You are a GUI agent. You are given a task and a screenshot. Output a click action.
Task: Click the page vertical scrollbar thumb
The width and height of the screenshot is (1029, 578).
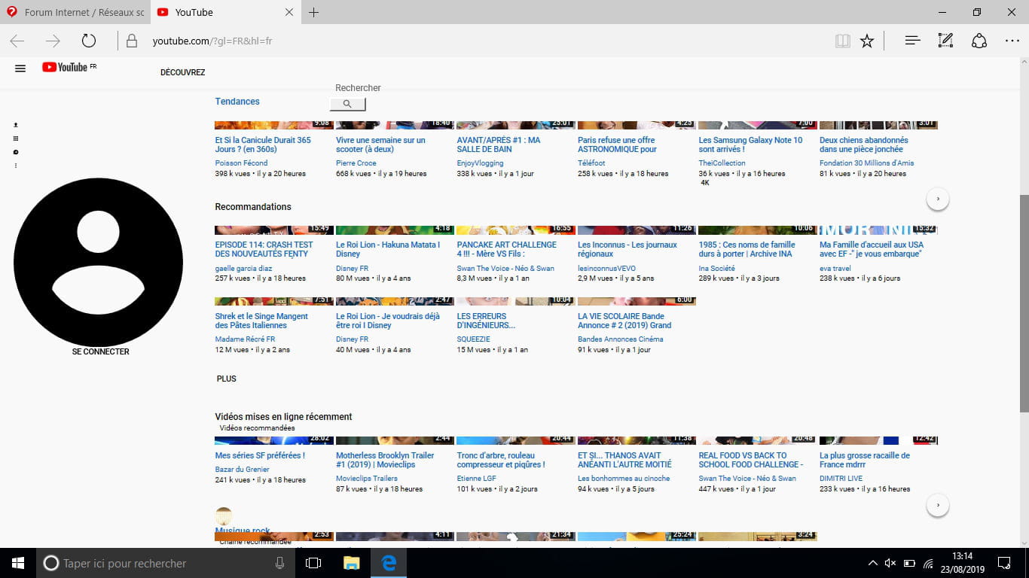(1024, 303)
